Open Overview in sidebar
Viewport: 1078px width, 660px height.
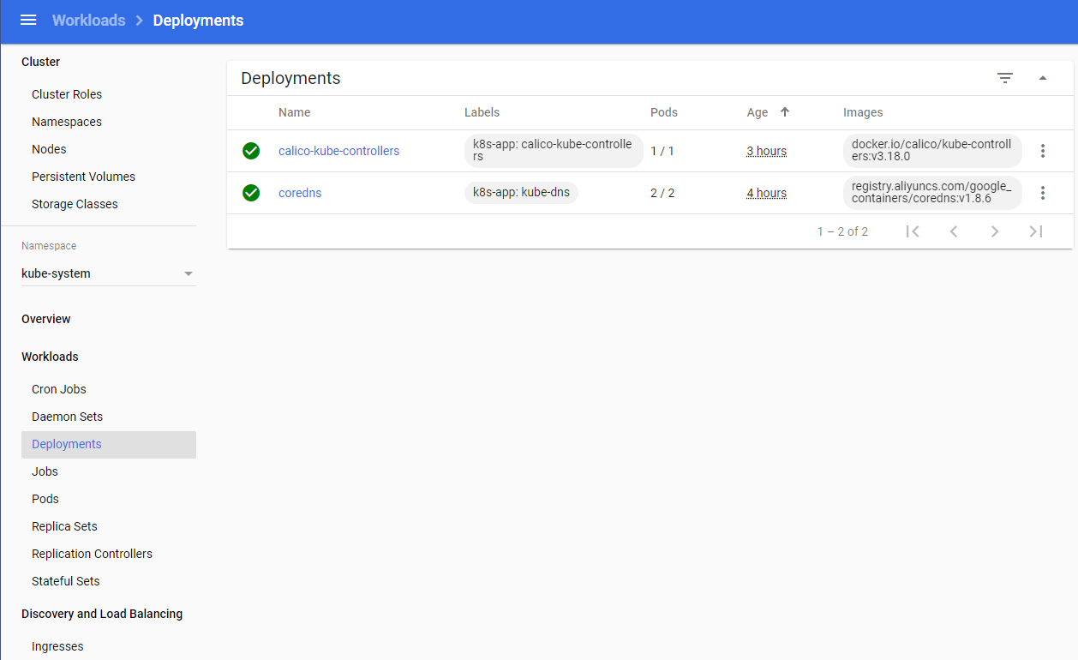pyautogui.click(x=46, y=319)
